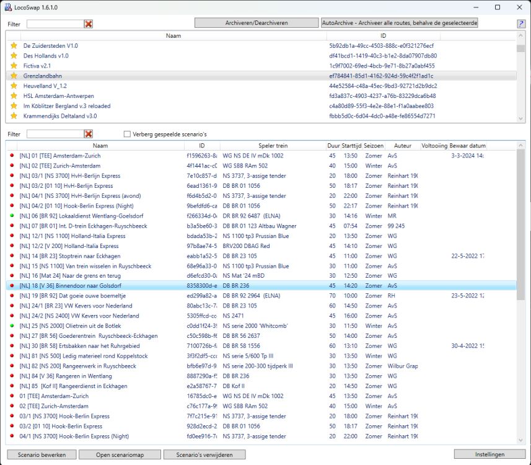Clear the route filter with red X
This screenshot has height=465, width=531.
click(x=89, y=24)
